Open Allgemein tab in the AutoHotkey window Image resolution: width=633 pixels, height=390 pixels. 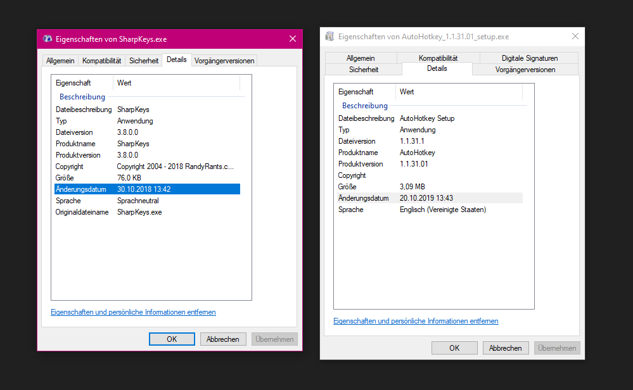pos(361,58)
